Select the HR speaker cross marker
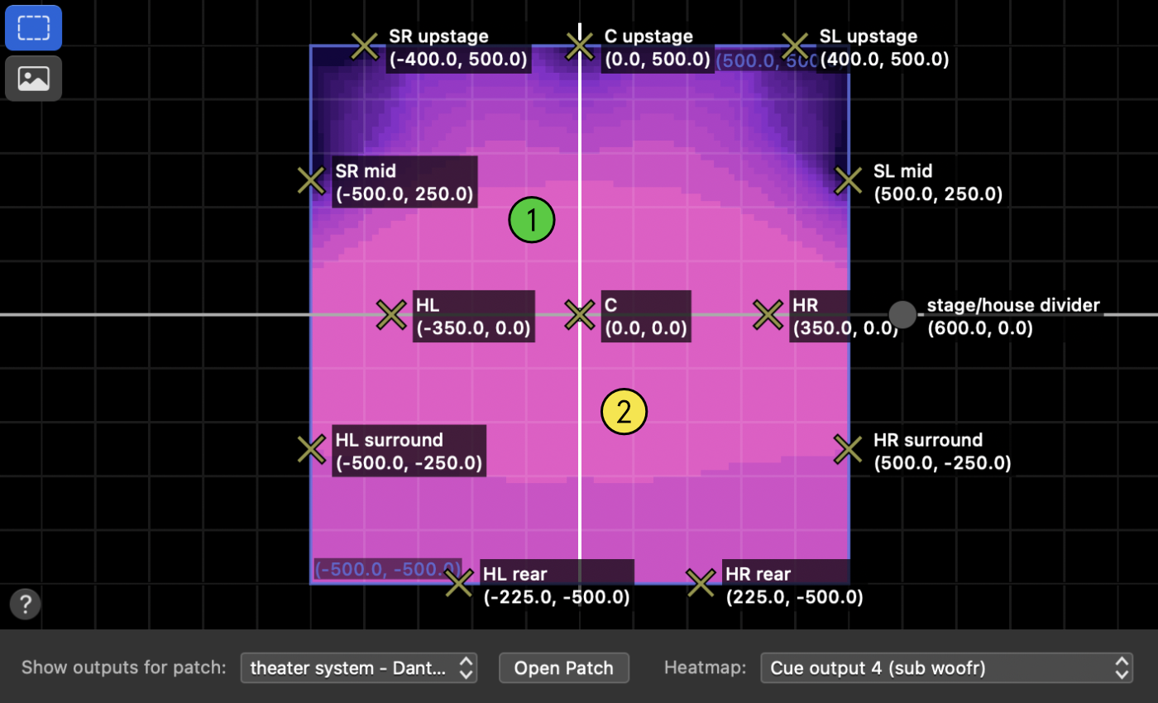Screen dimensions: 1158x703 [x=767, y=314]
